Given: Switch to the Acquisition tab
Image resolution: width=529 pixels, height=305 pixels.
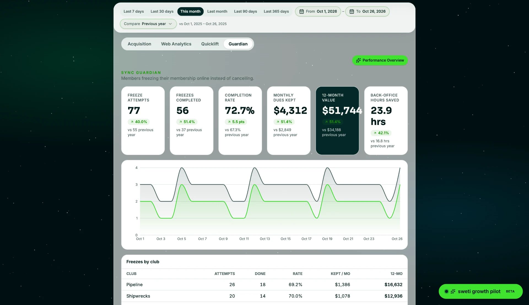Looking at the screenshot, I should point(139,44).
